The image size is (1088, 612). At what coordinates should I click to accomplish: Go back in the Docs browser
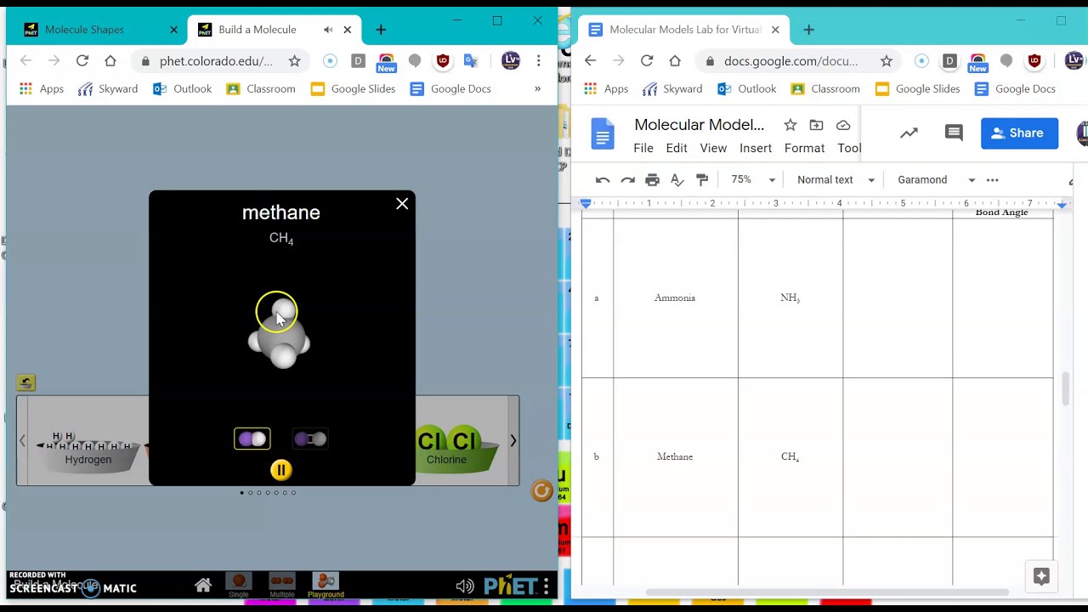coord(591,60)
